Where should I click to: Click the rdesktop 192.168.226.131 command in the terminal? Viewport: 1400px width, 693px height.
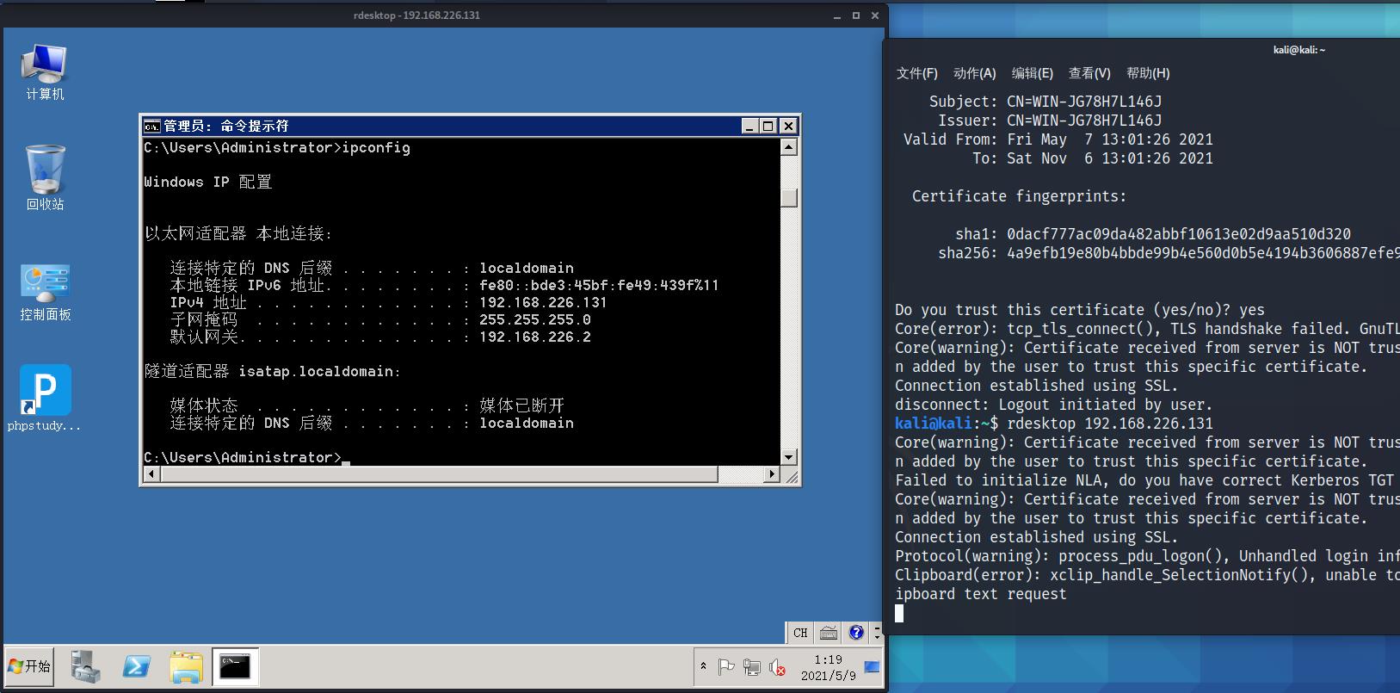pos(1110,424)
